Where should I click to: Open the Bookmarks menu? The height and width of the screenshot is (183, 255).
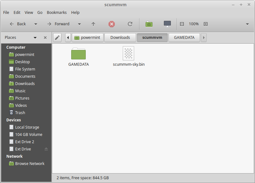pos(57,13)
